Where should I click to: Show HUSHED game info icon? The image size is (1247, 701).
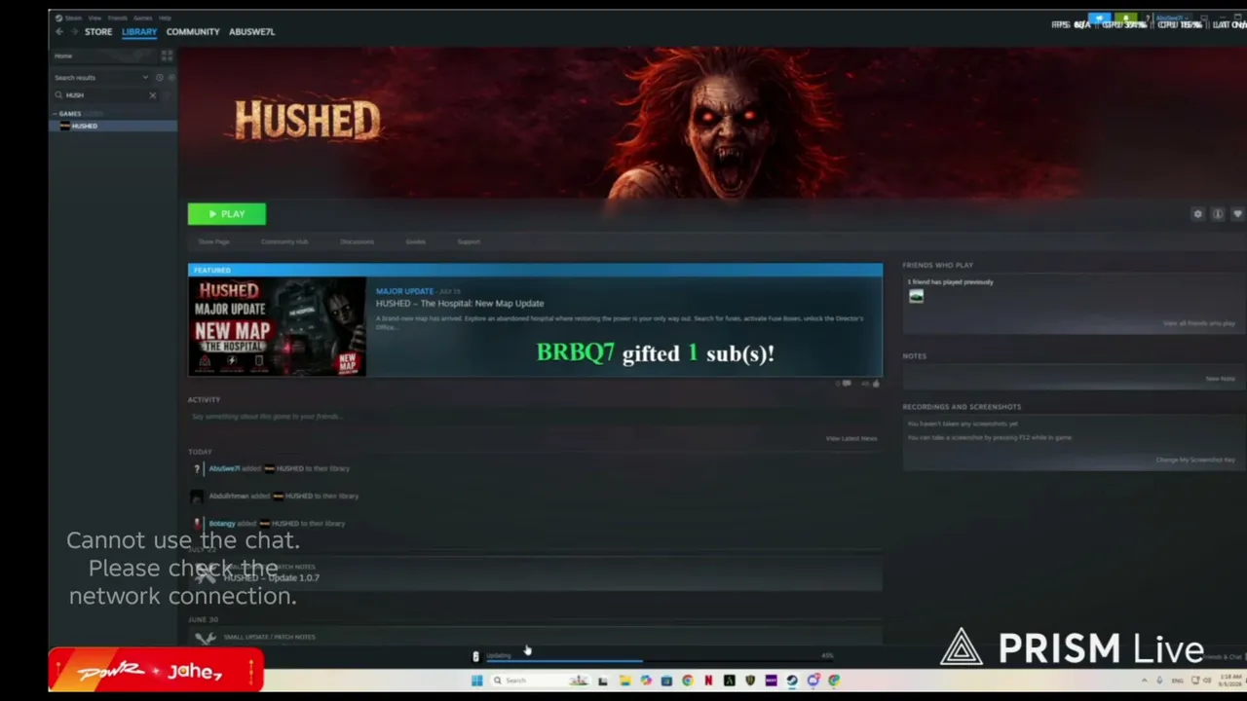1218,214
